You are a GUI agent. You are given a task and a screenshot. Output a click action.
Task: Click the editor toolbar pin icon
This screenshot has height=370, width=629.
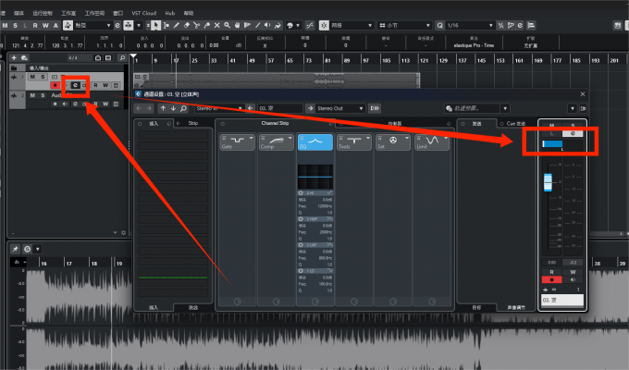pos(15,249)
